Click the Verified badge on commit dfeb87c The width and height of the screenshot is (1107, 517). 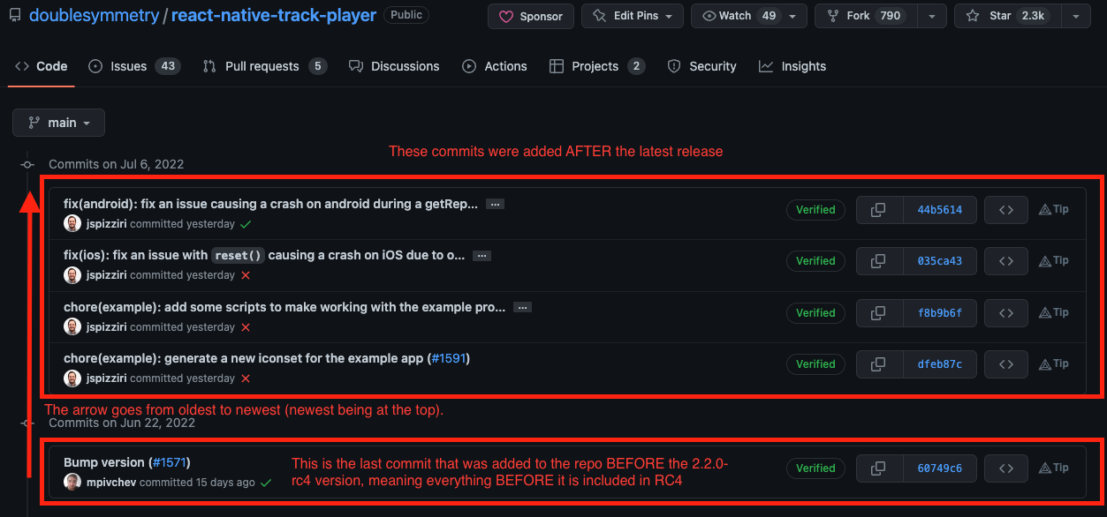tap(815, 363)
